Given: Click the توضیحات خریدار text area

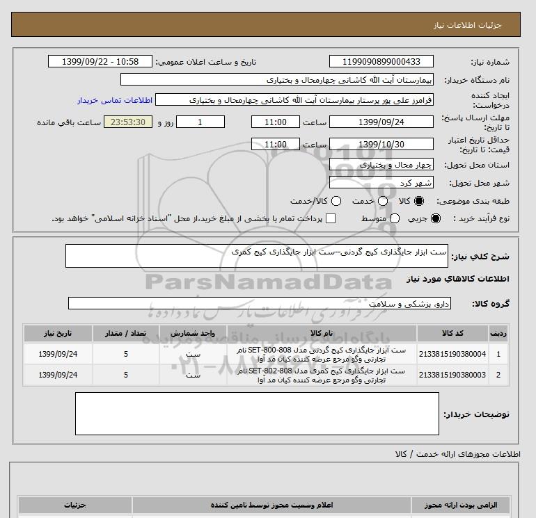Looking at the screenshot, I should (x=257, y=414).
